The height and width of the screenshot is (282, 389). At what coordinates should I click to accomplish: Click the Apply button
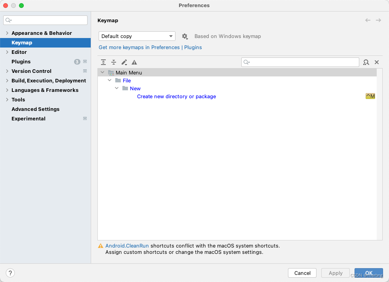pyautogui.click(x=336, y=273)
